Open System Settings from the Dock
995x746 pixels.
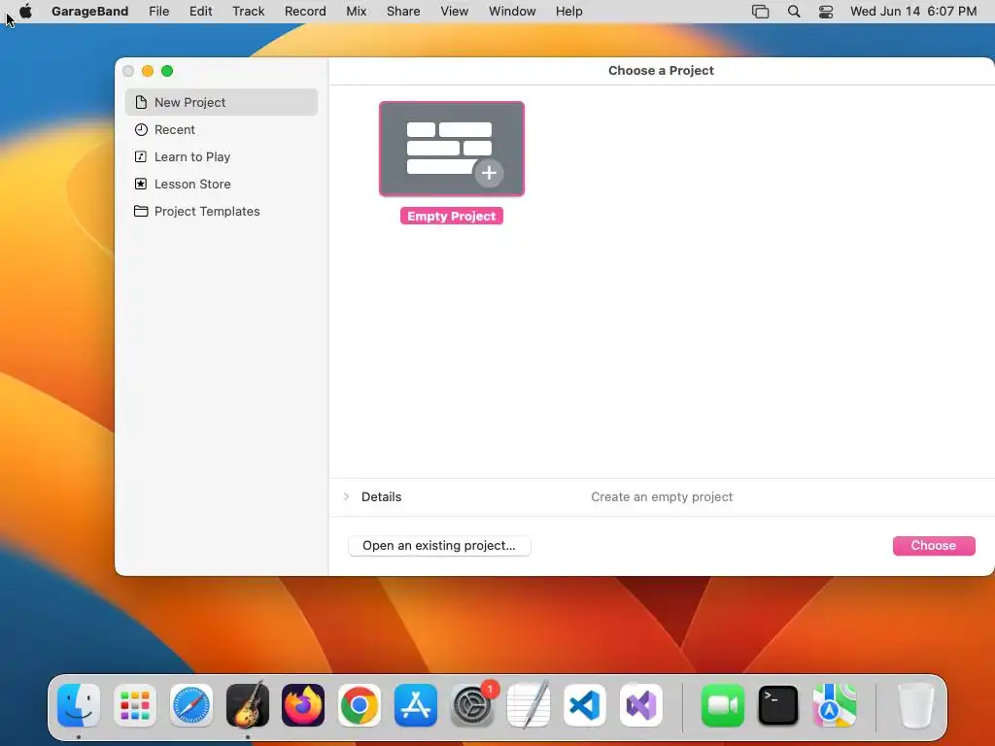(x=472, y=705)
